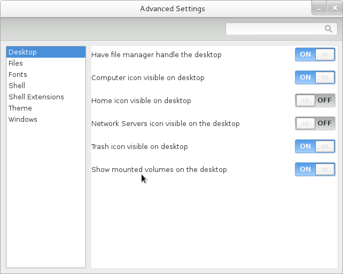The image size is (343, 274).
Task: Open the Shell Extensions category
Action: point(46,97)
